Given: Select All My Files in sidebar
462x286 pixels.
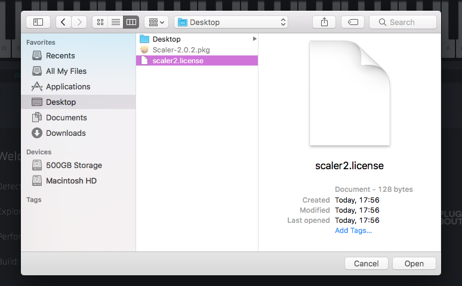Looking at the screenshot, I should point(78,71).
